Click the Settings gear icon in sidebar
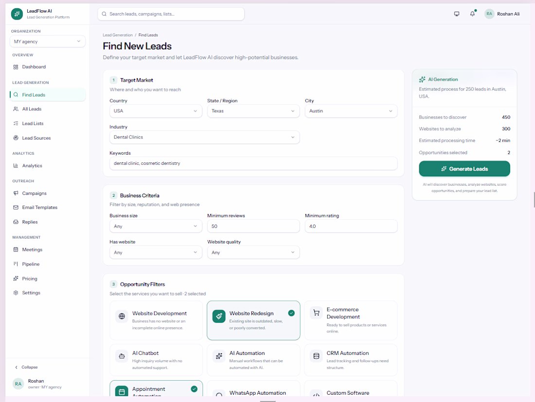The height and width of the screenshot is (402, 535). pyautogui.click(x=16, y=293)
